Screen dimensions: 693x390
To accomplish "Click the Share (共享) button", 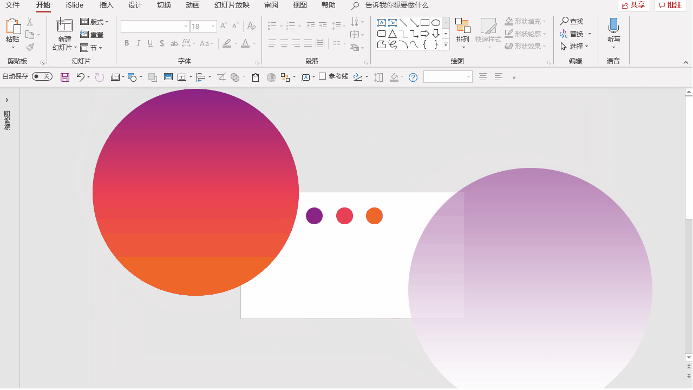I will click(x=633, y=5).
